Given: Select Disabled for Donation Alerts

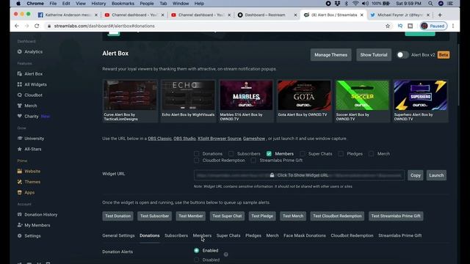Looking at the screenshot, I should click(x=196, y=260).
